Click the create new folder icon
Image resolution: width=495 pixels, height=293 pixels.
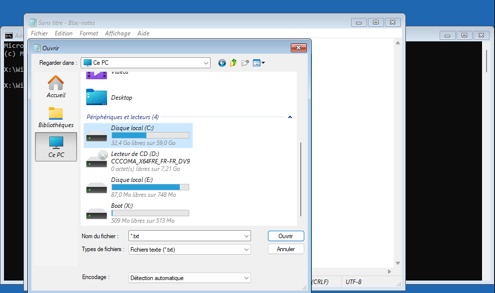coord(245,63)
